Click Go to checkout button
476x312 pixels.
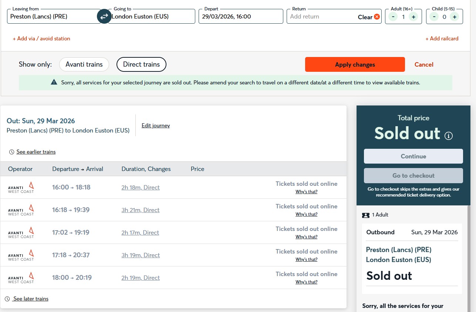(413, 175)
